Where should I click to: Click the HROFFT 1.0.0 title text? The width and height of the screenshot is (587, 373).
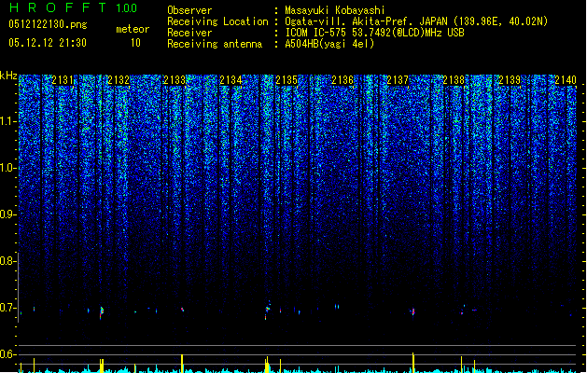pyautogui.click(x=74, y=7)
